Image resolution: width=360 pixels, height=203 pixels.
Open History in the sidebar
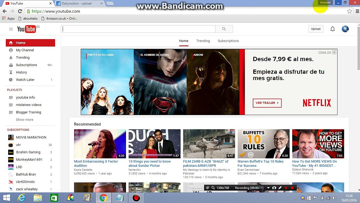[x=30, y=72]
